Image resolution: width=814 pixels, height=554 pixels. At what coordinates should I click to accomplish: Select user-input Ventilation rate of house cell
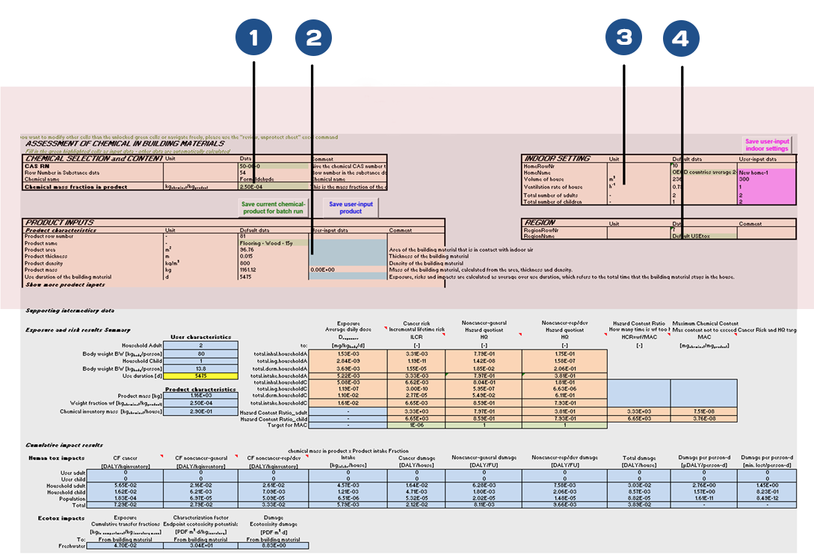click(x=768, y=187)
